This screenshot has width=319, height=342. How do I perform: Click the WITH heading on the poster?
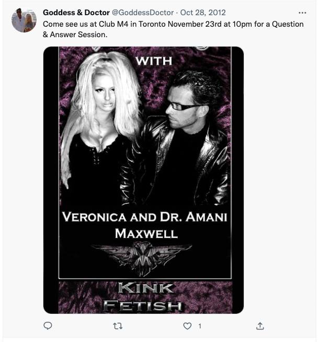point(154,61)
